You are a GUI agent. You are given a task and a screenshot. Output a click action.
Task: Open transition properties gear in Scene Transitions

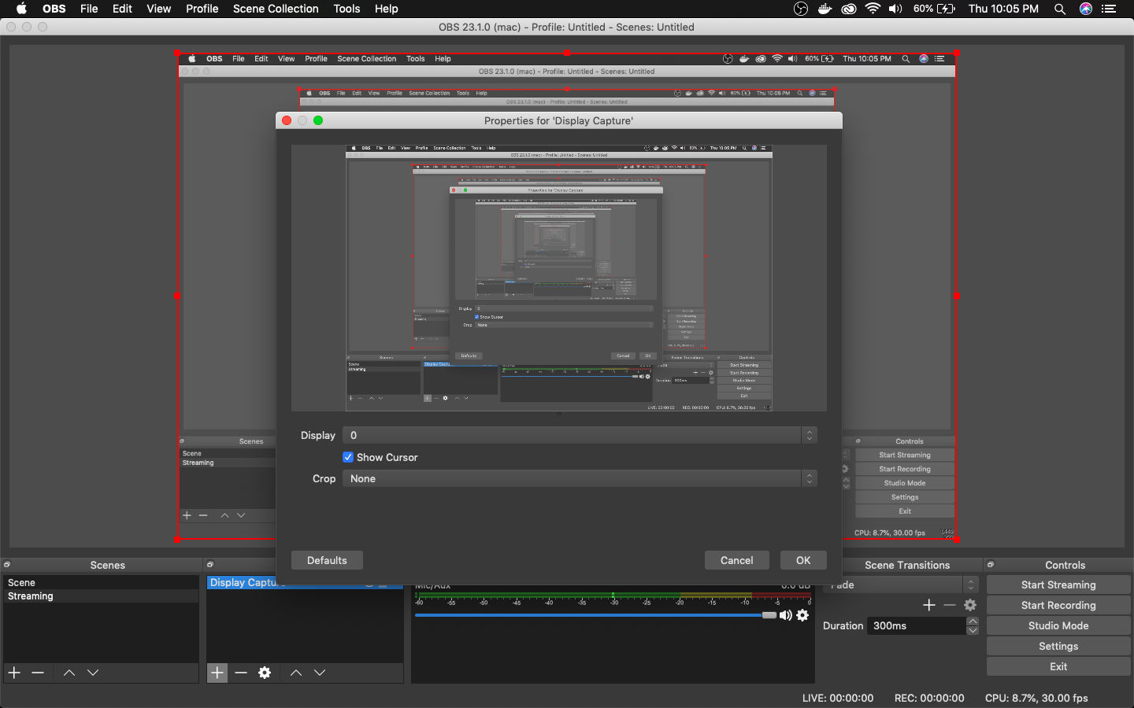(x=970, y=605)
